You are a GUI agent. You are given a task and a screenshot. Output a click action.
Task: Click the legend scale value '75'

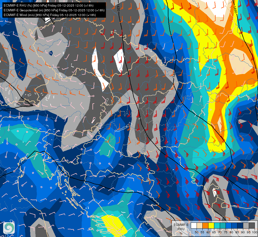click(226, 232)
